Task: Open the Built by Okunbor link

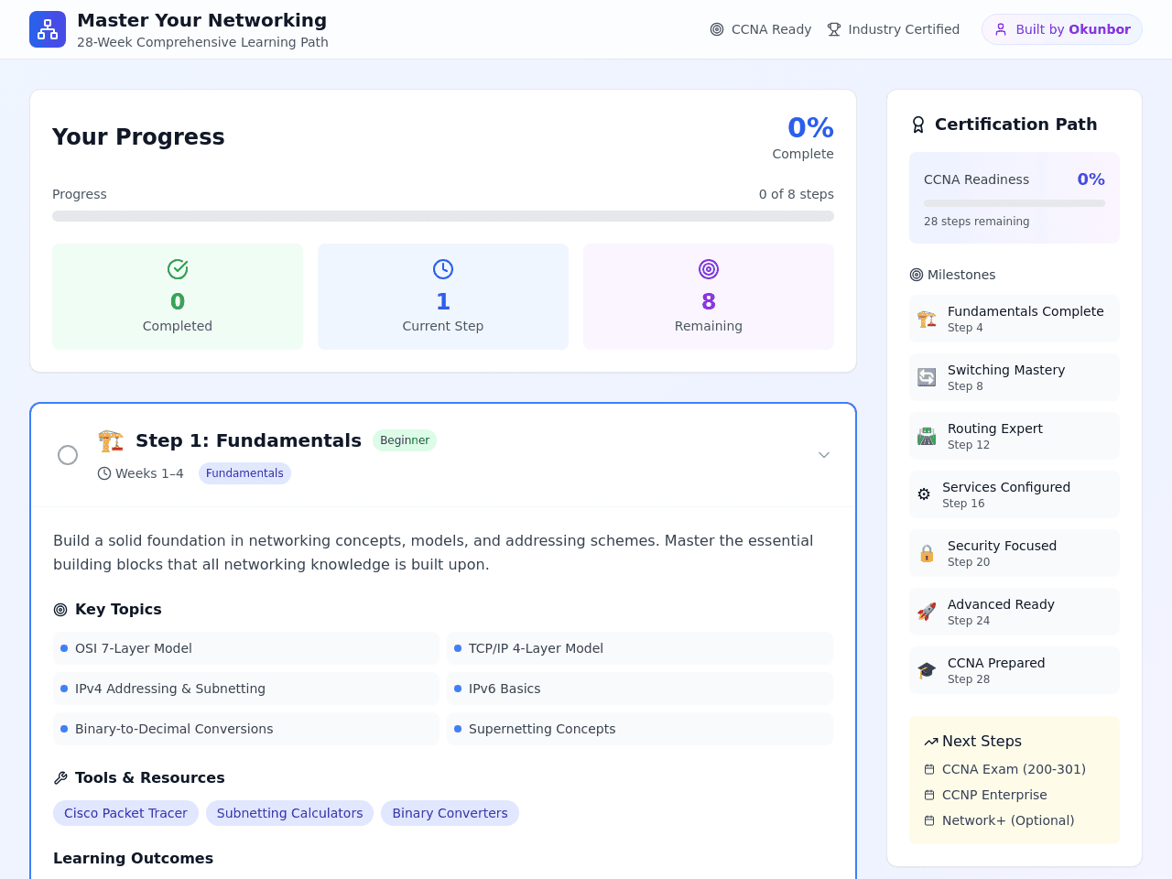Action: tap(1062, 29)
